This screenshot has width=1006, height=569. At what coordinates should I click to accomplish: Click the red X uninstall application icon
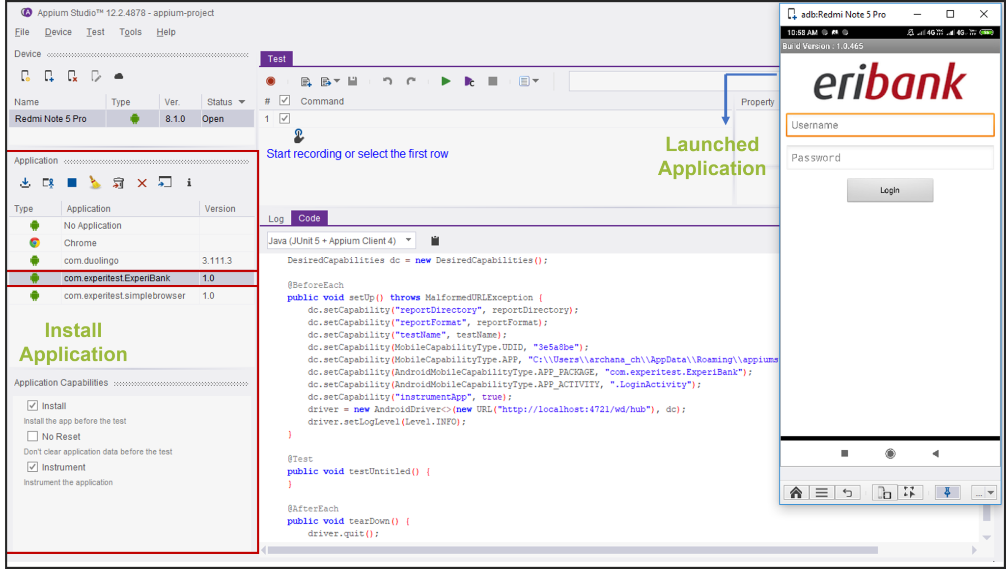pos(142,183)
